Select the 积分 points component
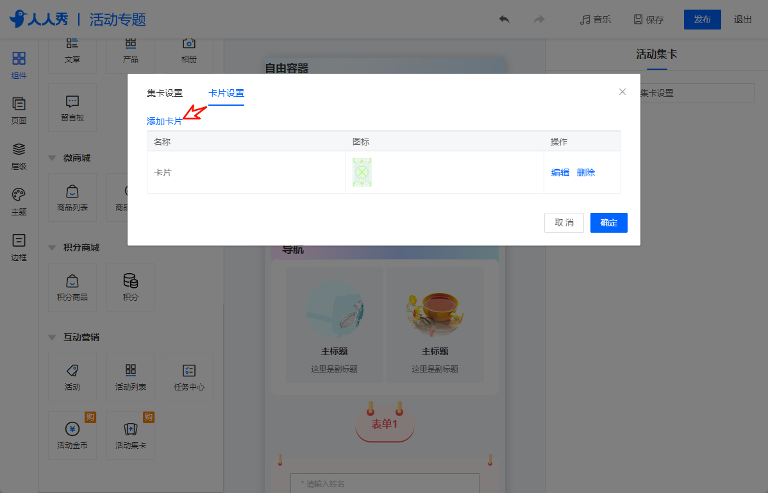This screenshot has width=768, height=493. click(131, 287)
